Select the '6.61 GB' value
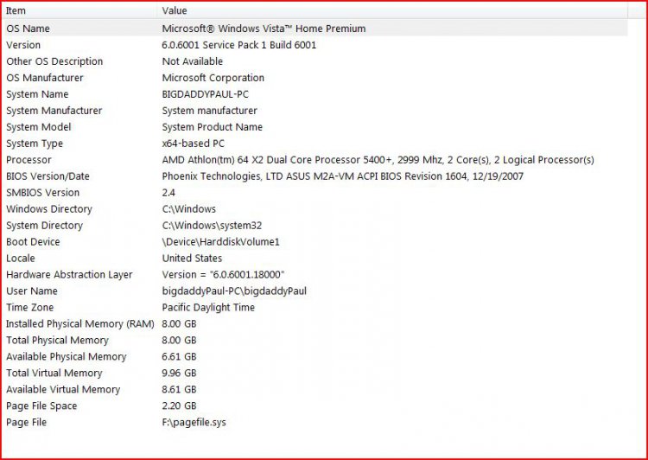This screenshot has height=460, width=648. (x=179, y=357)
